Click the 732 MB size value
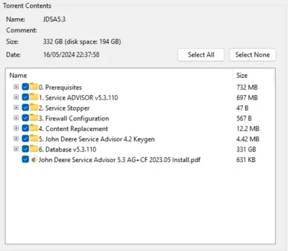This screenshot has width=288, height=251. click(247, 87)
